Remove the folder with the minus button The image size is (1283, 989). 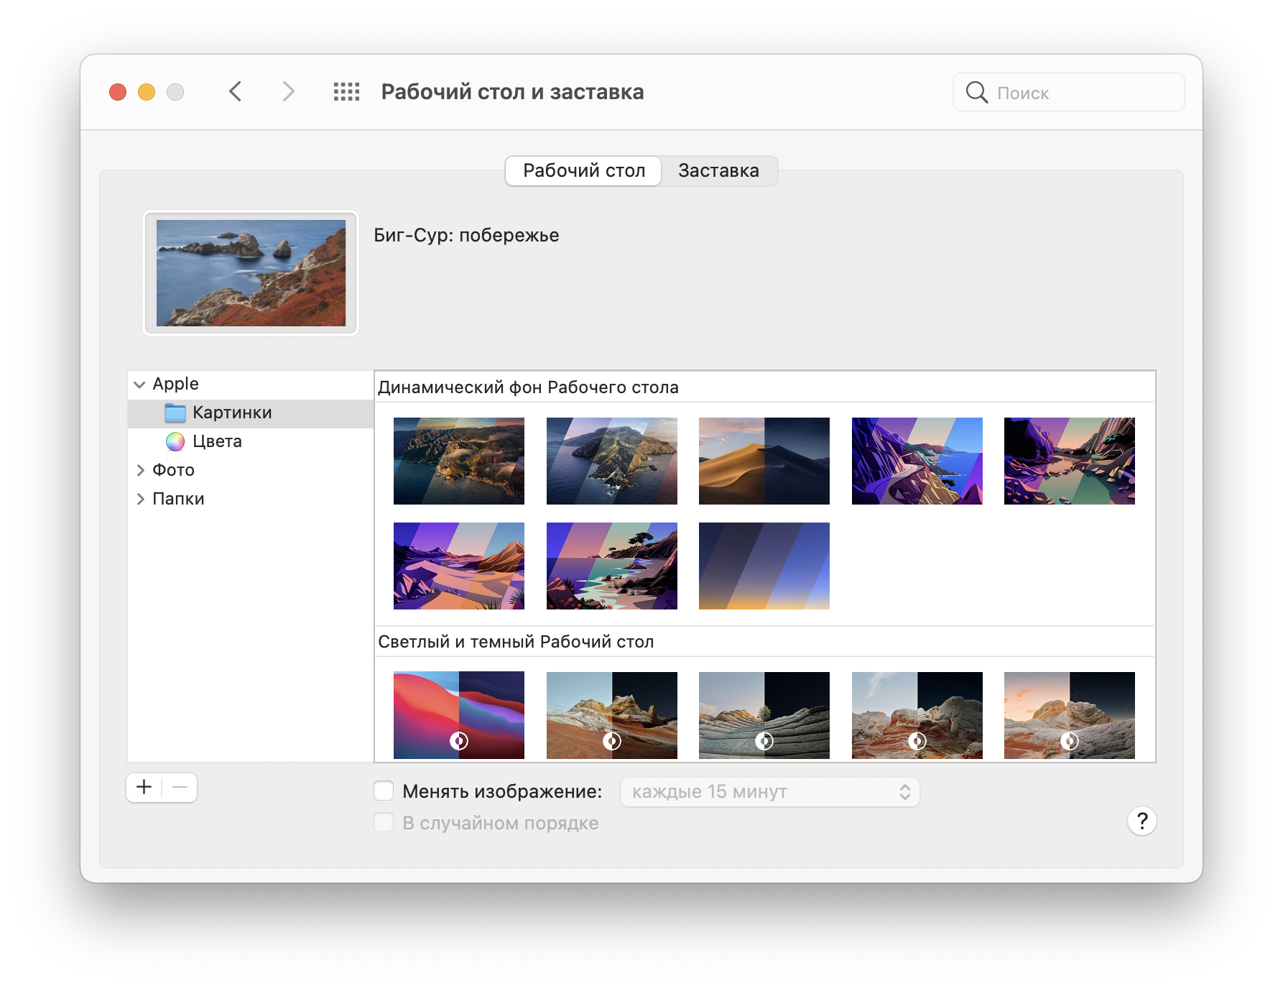(x=180, y=787)
